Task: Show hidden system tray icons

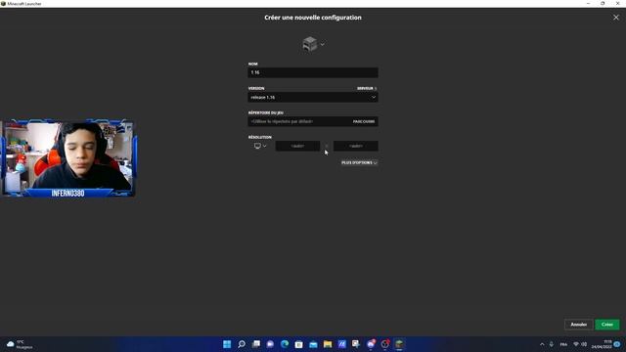Action: pos(542,344)
